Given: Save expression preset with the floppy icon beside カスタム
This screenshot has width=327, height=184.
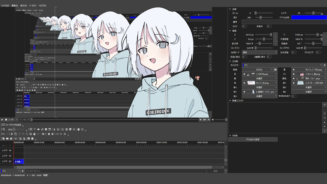Looking at the screenshot, I should (275, 70).
